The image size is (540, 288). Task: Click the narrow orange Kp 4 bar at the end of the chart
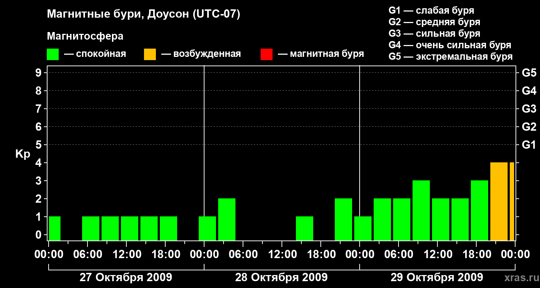pos(512,202)
